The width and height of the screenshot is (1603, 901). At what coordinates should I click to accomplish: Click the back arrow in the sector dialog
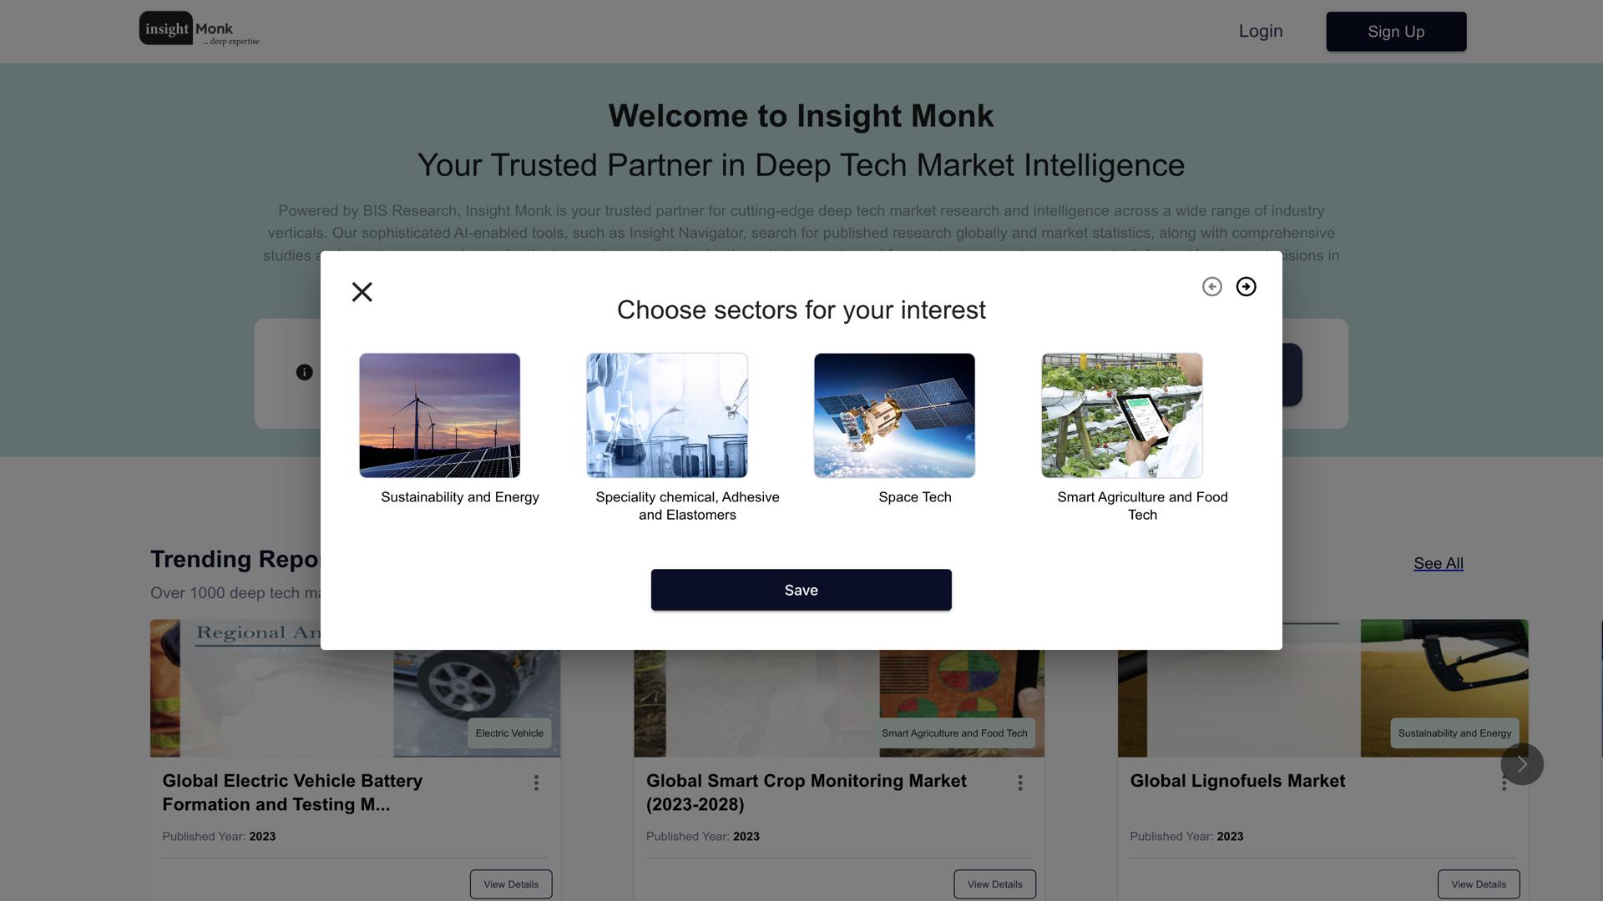pos(1212,286)
